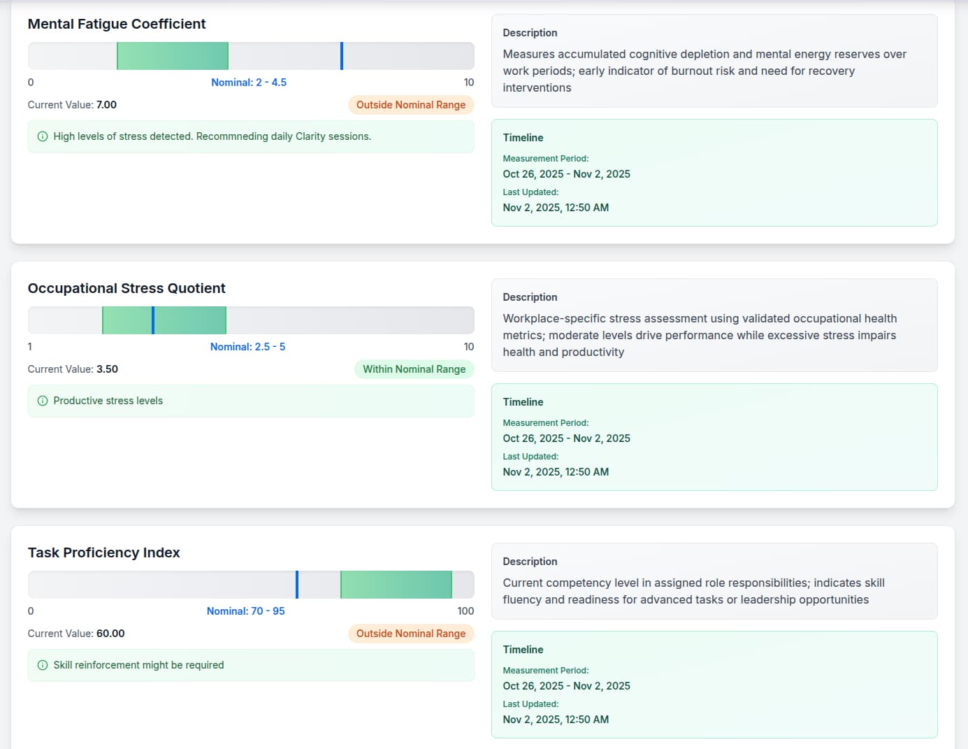The height and width of the screenshot is (749, 968).
Task: Click the Outside Nominal Range badge for Mental Fatigue
Action: point(411,105)
